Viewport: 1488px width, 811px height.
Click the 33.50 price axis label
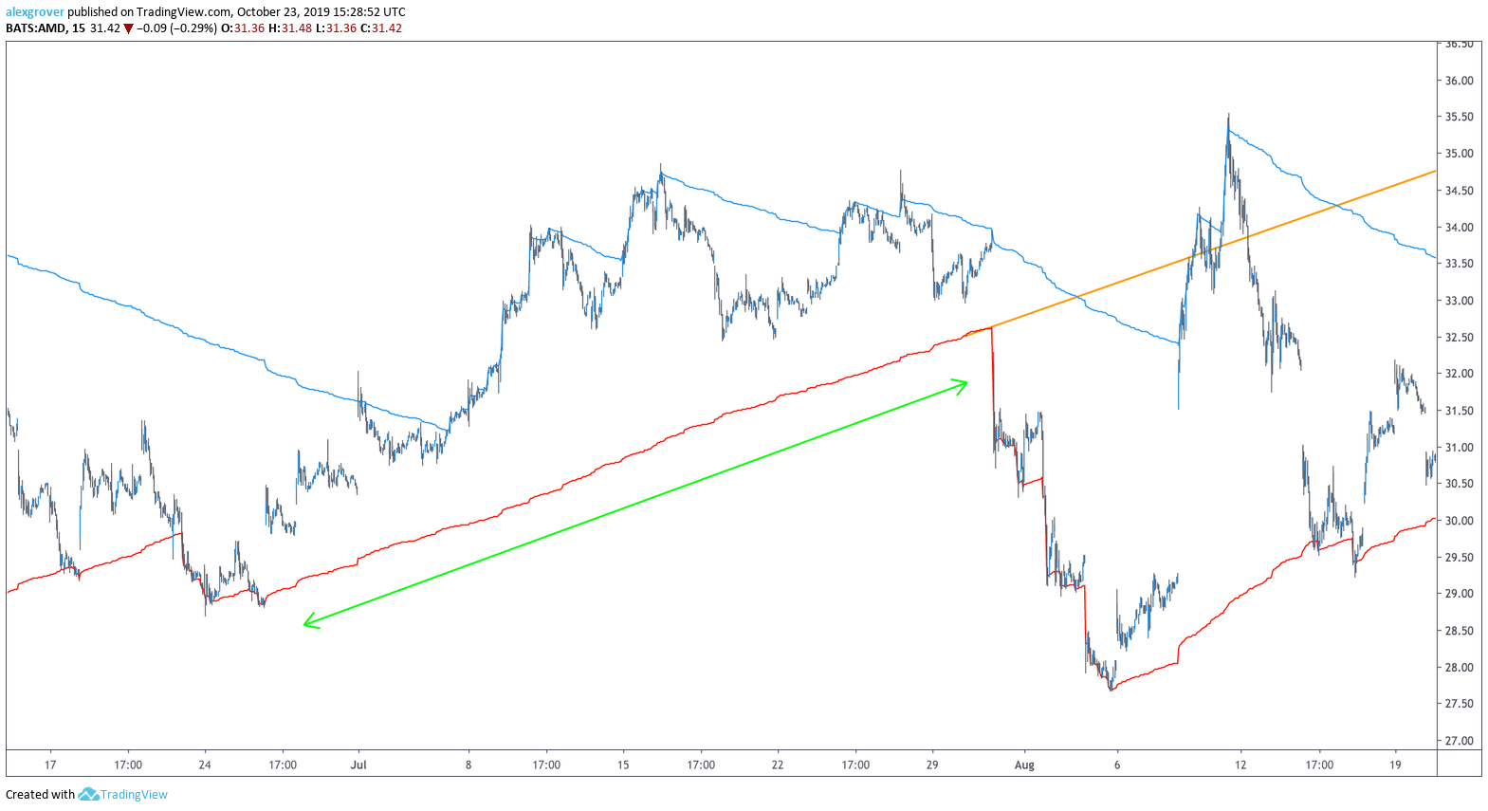click(x=1460, y=264)
